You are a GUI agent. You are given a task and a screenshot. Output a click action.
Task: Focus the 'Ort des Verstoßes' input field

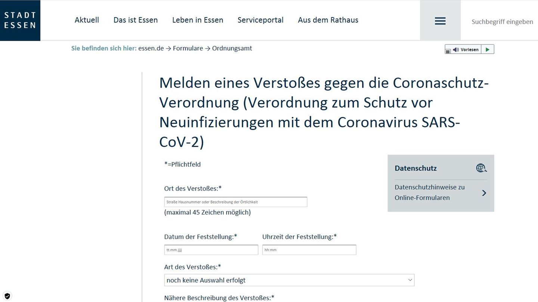[235, 202]
